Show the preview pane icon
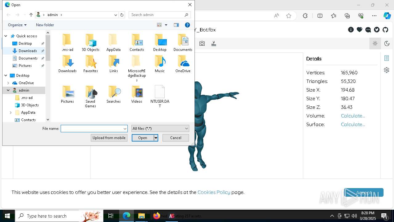 point(176,25)
